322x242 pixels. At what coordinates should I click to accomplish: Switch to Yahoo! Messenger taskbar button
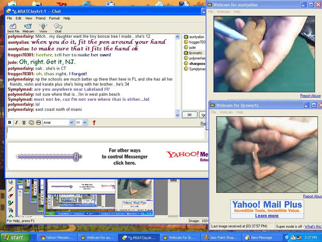(57, 237)
